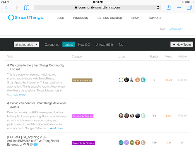Click the tan N user avatar
The image size is (195, 146).
tap(143, 142)
